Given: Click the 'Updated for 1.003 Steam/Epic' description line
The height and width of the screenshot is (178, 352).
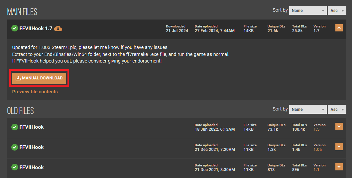Looking at the screenshot, I should pos(90,47).
